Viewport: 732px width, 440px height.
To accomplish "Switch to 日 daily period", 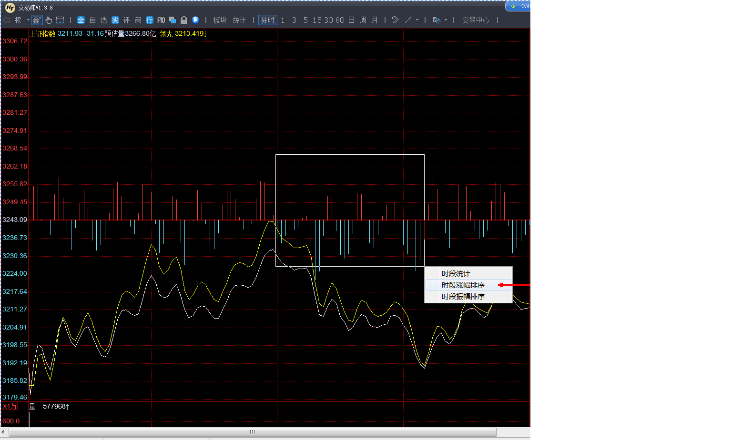I will [351, 20].
